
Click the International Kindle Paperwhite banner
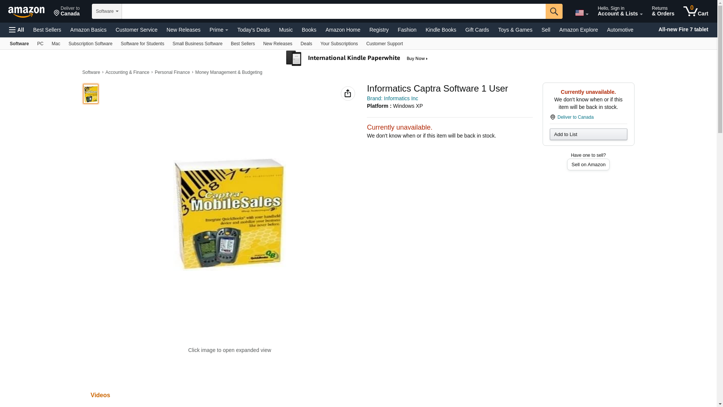click(357, 58)
